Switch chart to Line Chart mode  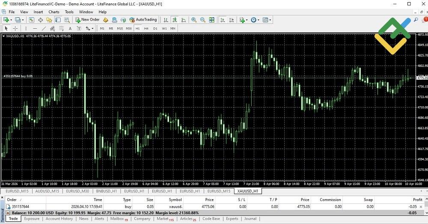[184, 20]
